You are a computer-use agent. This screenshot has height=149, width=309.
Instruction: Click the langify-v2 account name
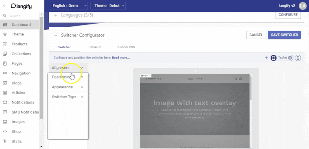287,6
